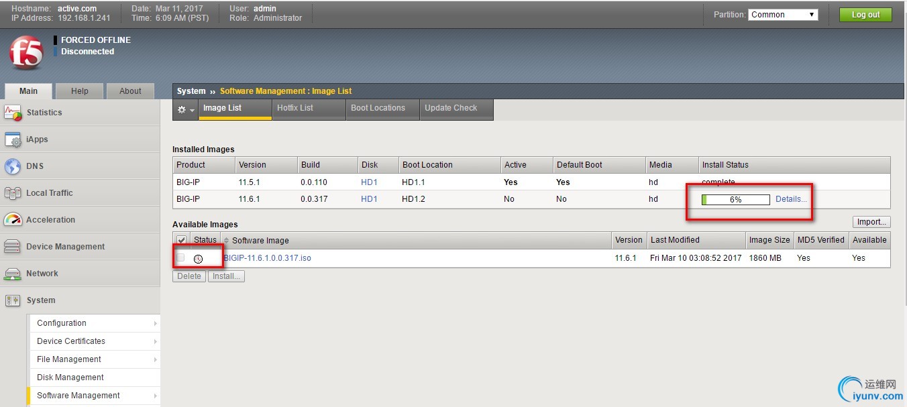Open Acceleration via its gauge icon

point(13,220)
